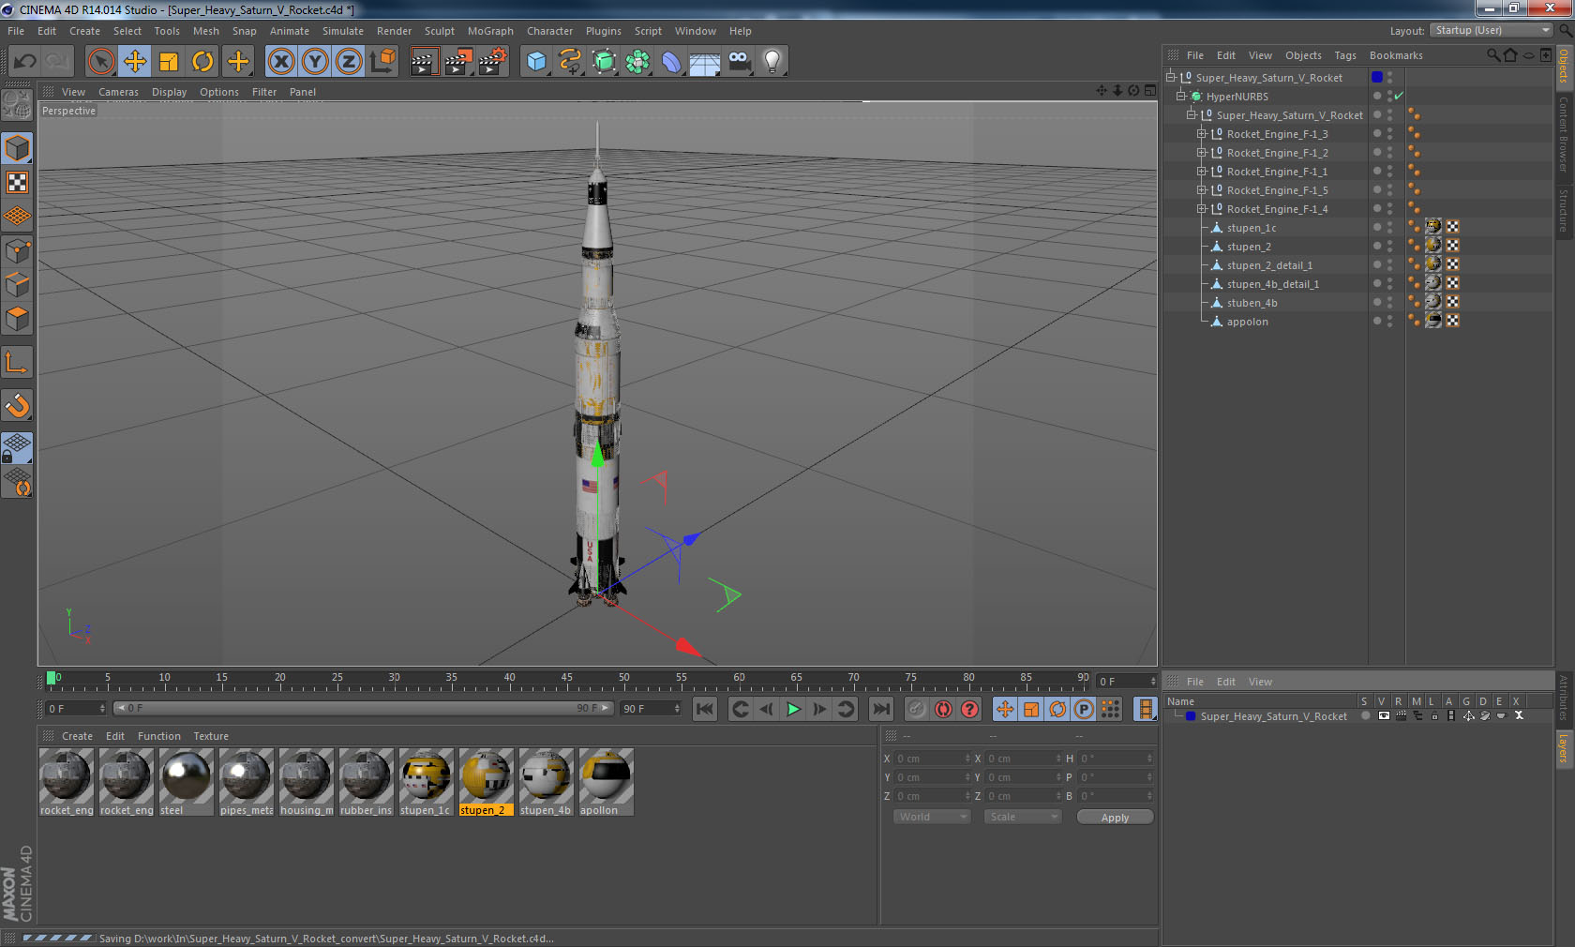
Task: Select the Live Selection tool
Action: 101,62
